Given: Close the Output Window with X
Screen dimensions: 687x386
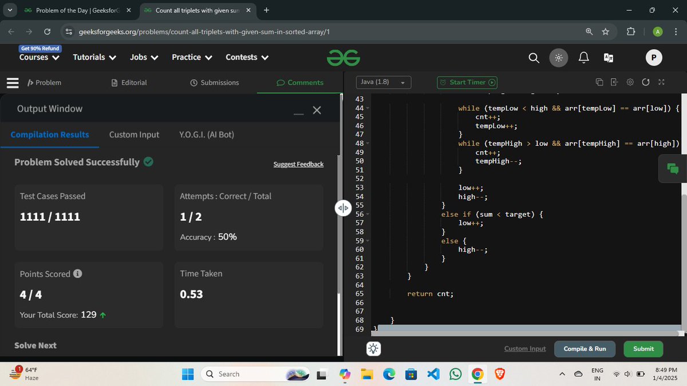Looking at the screenshot, I should point(317,110).
